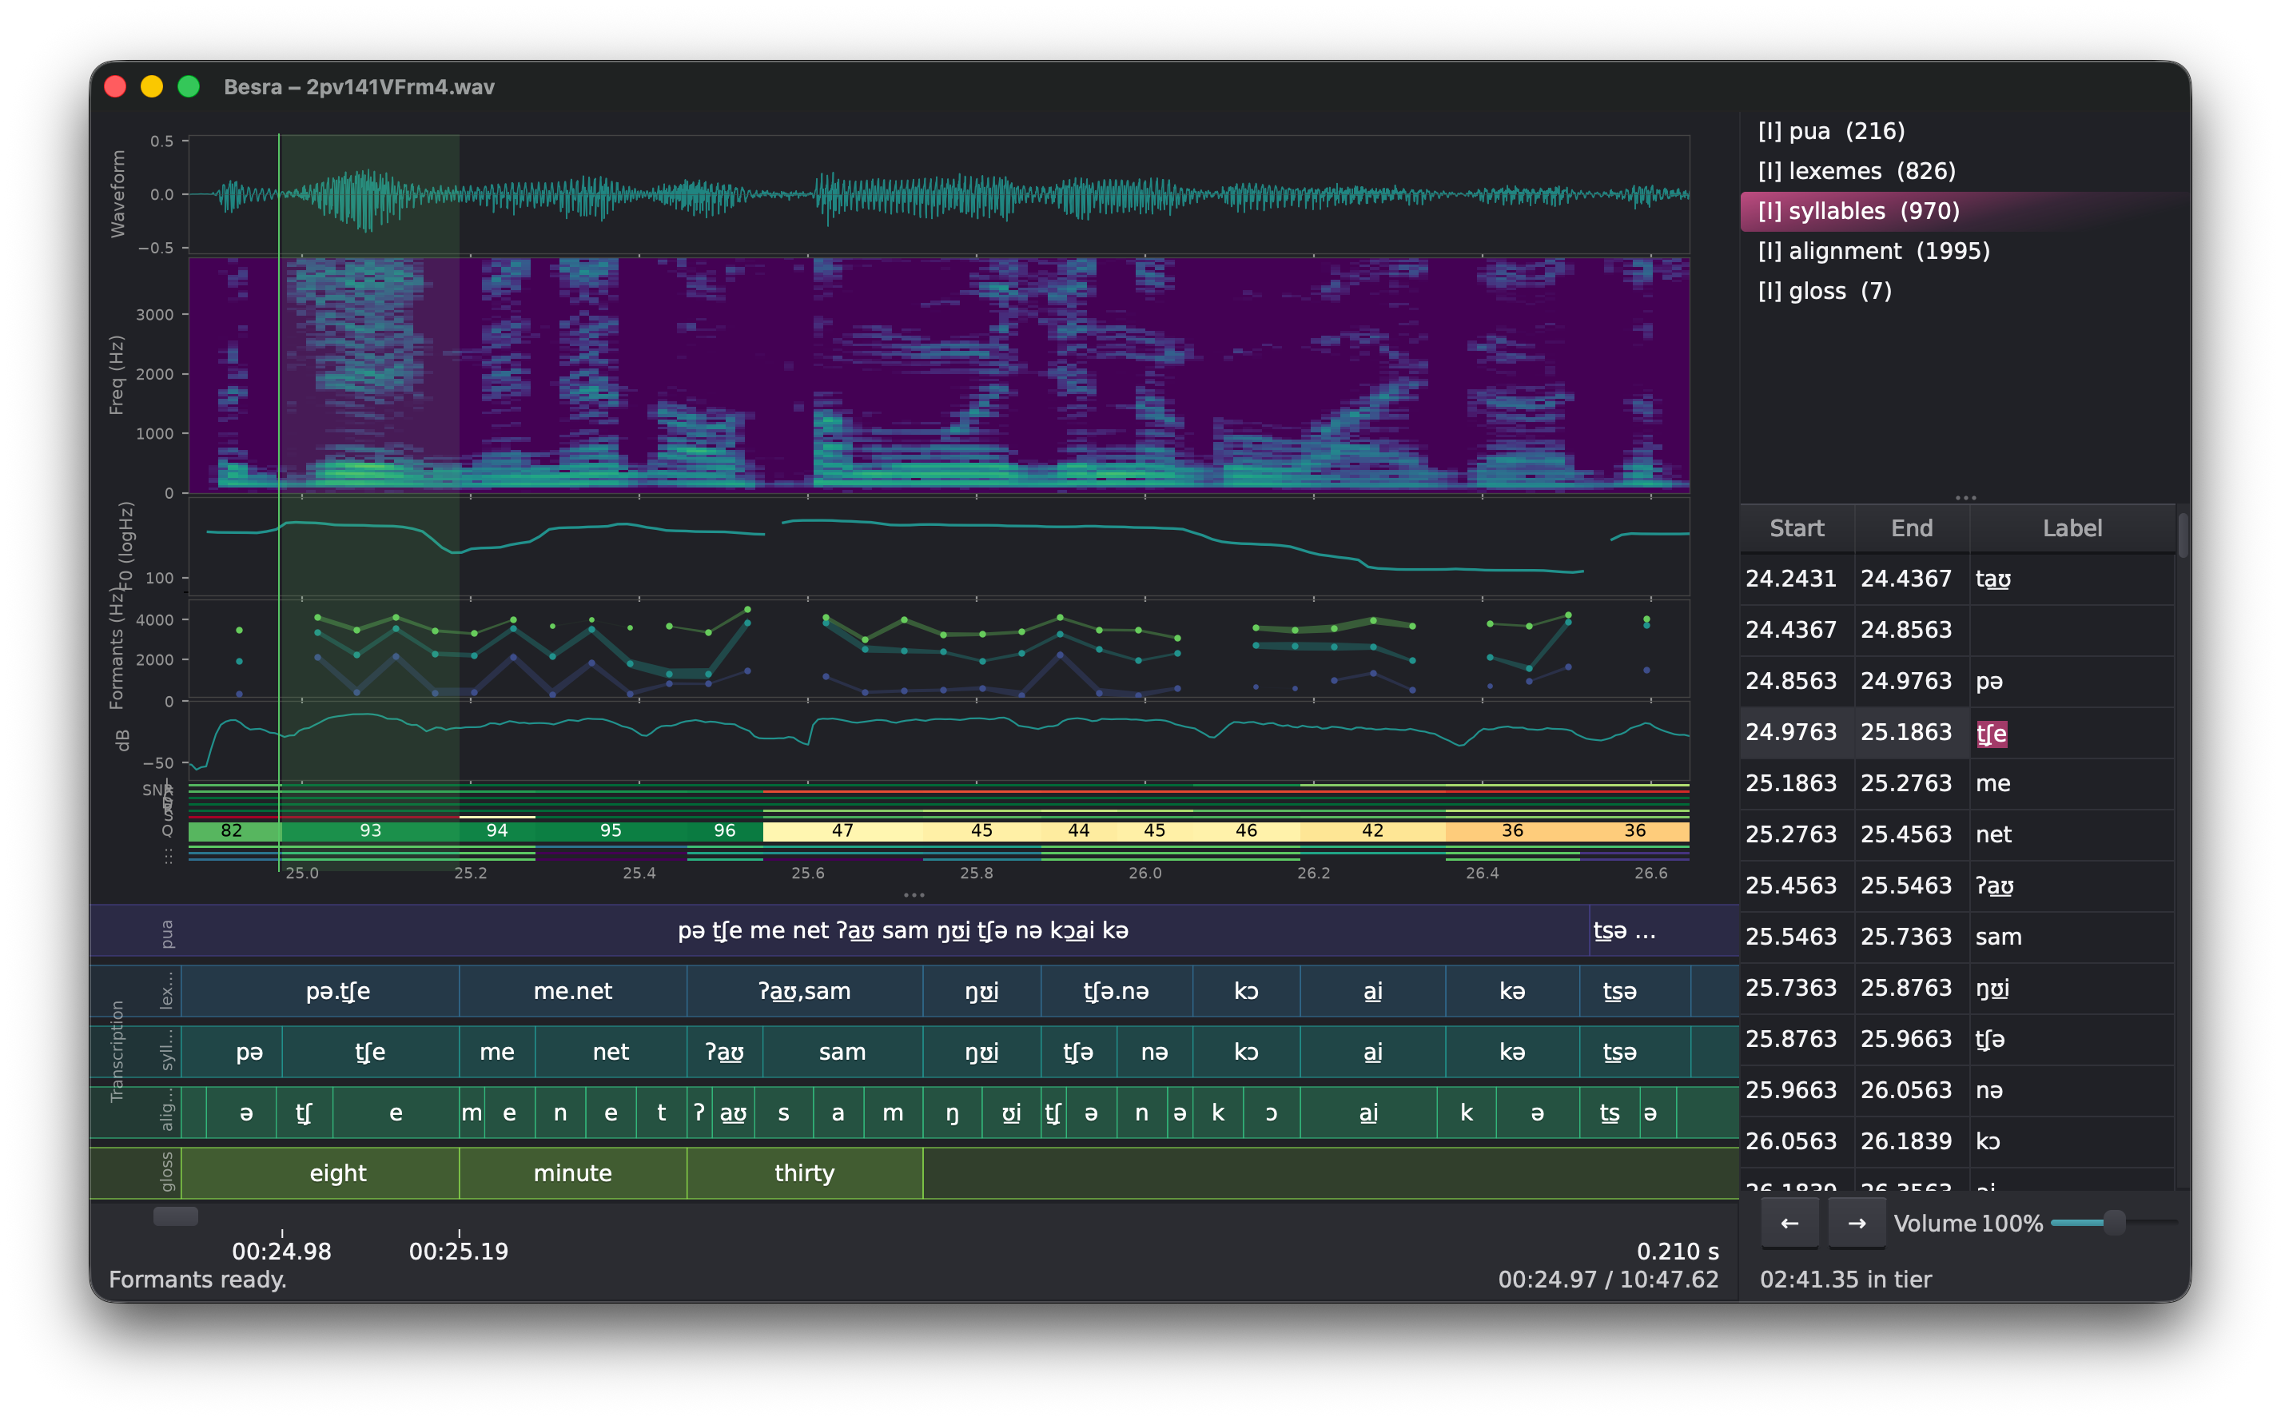Select lexeme interval ʔaʊ,sam
The width and height of the screenshot is (2281, 1421).
805,992
